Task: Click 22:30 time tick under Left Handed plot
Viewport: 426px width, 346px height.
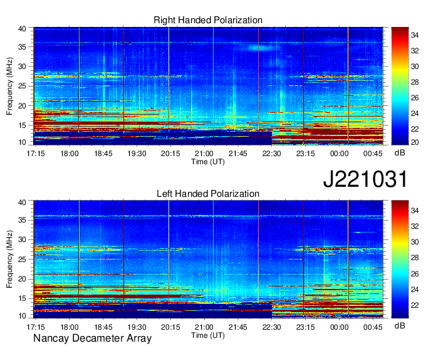Action: 272,327
